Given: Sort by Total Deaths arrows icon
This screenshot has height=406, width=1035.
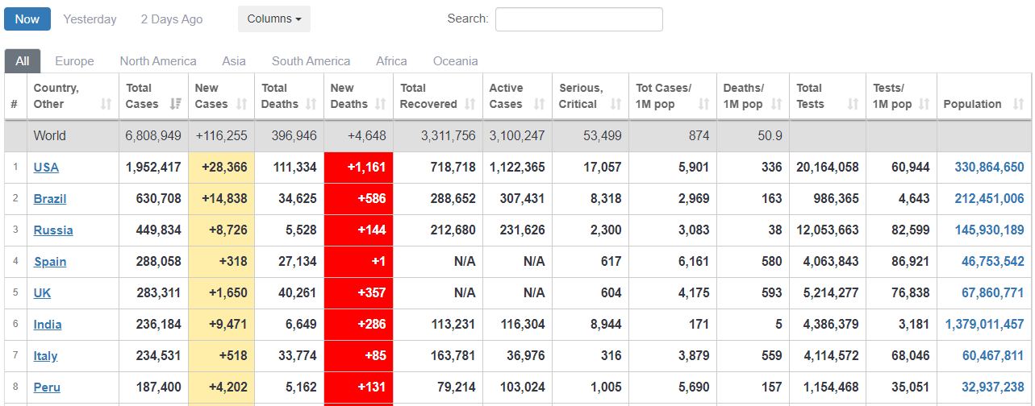Looking at the screenshot, I should pos(312,104).
